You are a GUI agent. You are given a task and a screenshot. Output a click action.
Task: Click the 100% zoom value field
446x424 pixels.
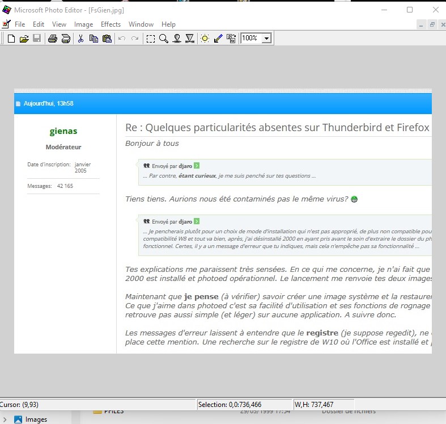(x=252, y=38)
